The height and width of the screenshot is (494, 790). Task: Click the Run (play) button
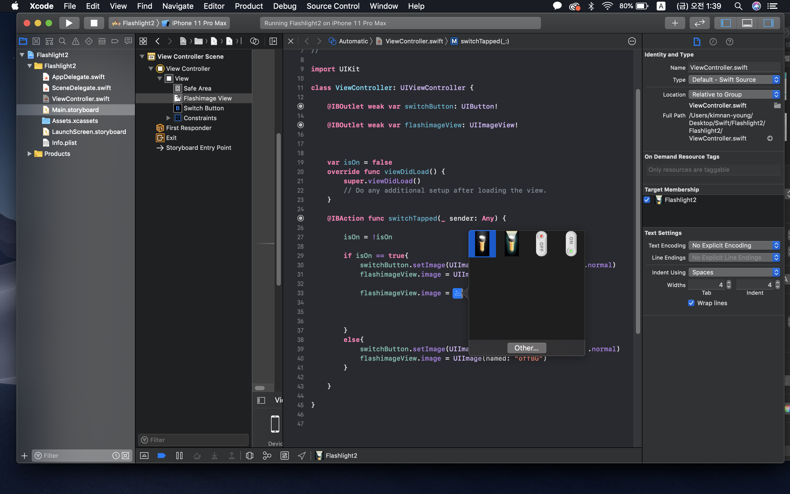pos(69,23)
